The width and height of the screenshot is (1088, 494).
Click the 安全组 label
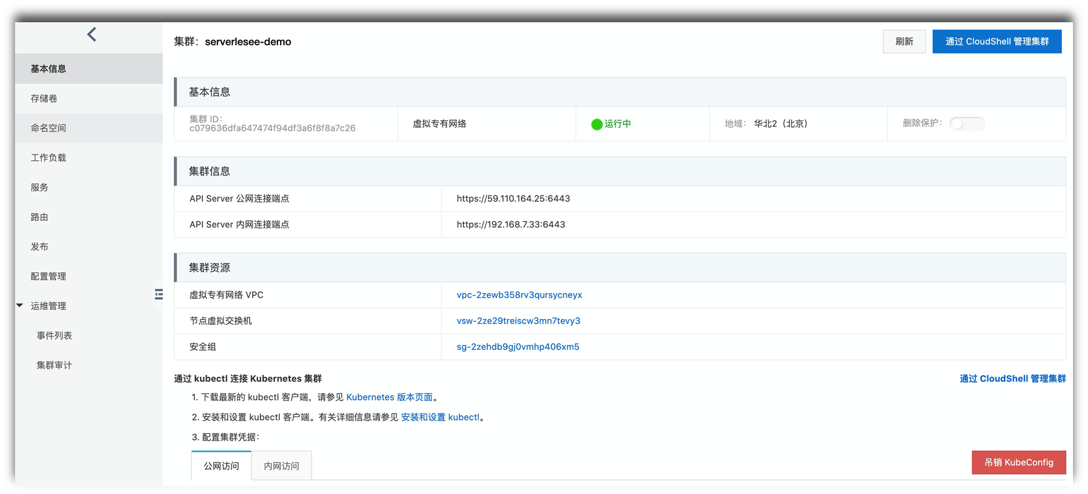[x=203, y=347]
